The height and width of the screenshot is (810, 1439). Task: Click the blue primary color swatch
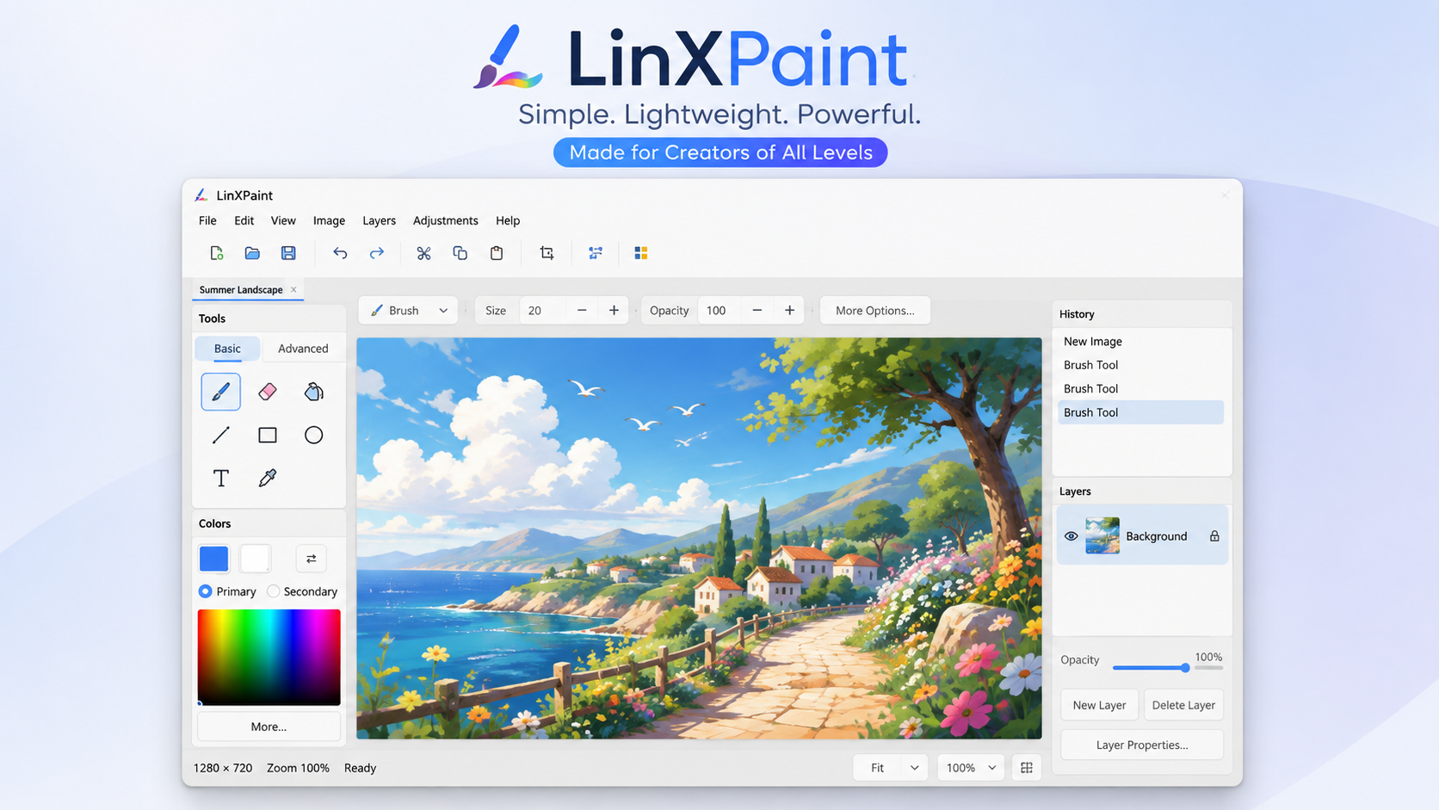pos(214,559)
